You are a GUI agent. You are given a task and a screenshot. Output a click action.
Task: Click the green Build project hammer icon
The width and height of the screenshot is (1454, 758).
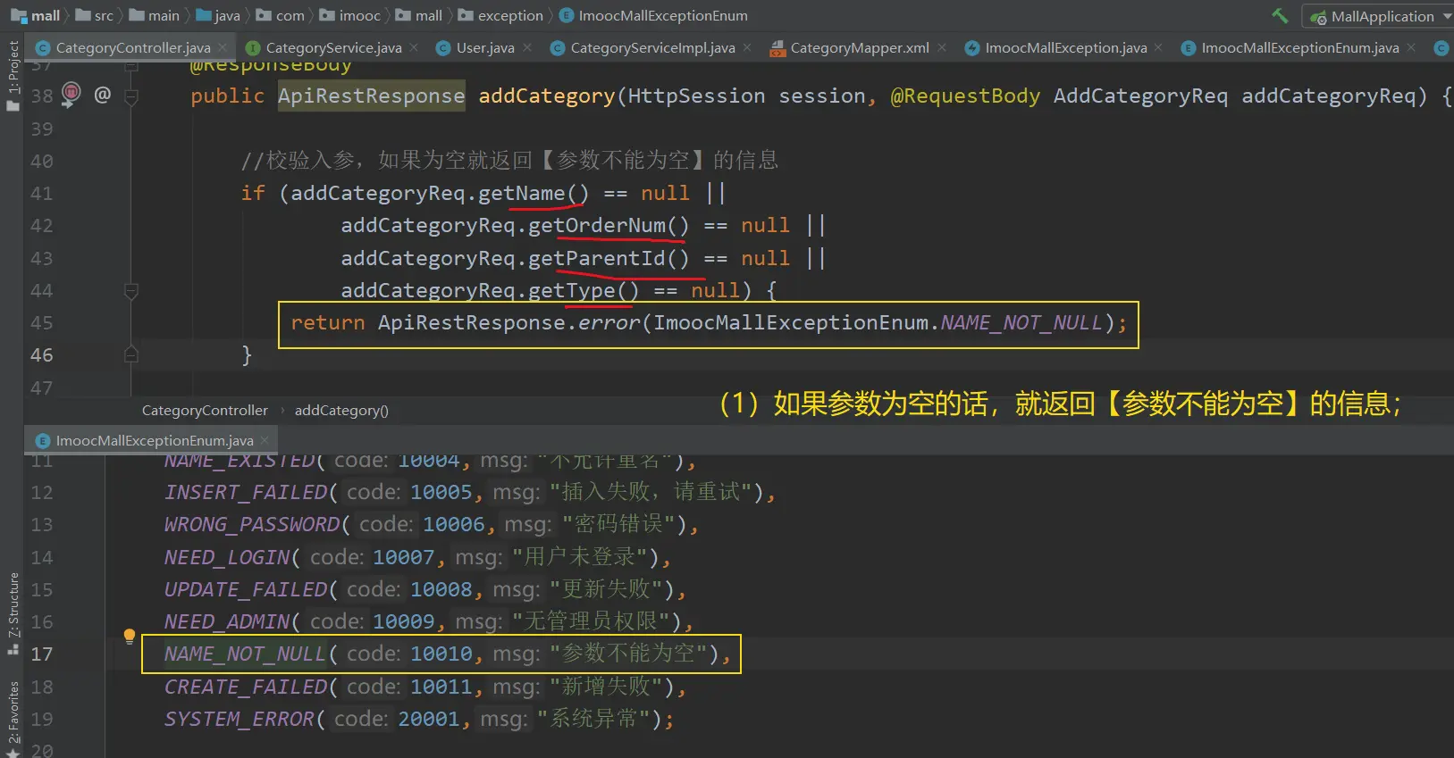click(1280, 15)
